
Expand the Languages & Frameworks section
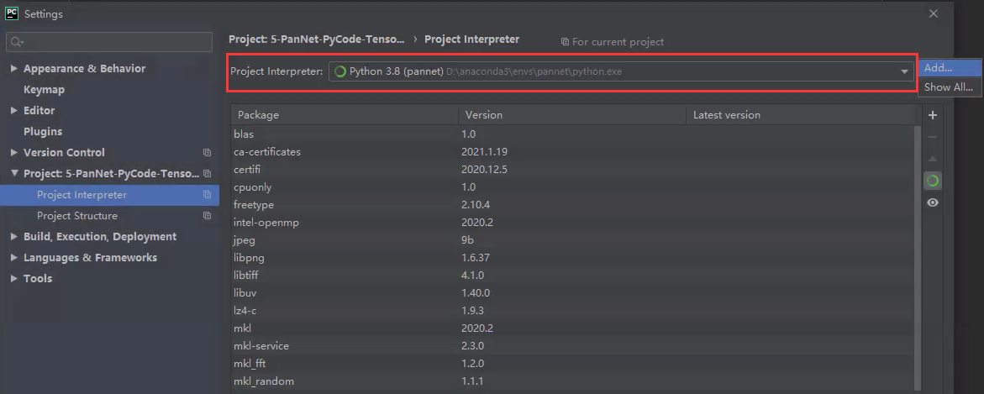[x=14, y=258]
